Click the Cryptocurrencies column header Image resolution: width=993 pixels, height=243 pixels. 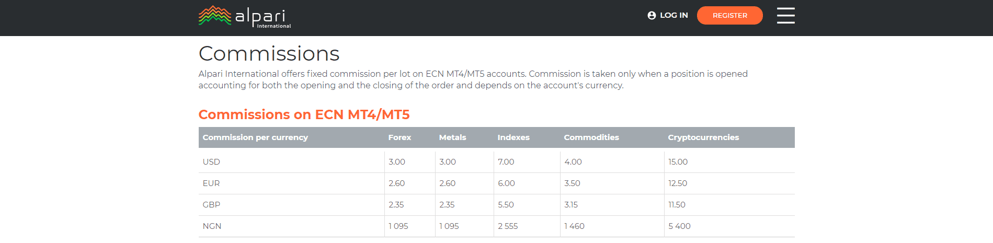click(703, 137)
